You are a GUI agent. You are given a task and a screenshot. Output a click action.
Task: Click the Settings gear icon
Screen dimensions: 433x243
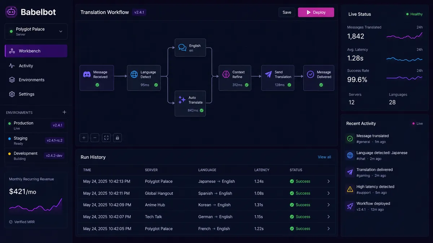pos(12,94)
